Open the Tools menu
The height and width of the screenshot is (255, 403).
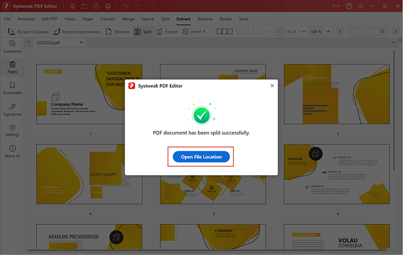[243, 19]
